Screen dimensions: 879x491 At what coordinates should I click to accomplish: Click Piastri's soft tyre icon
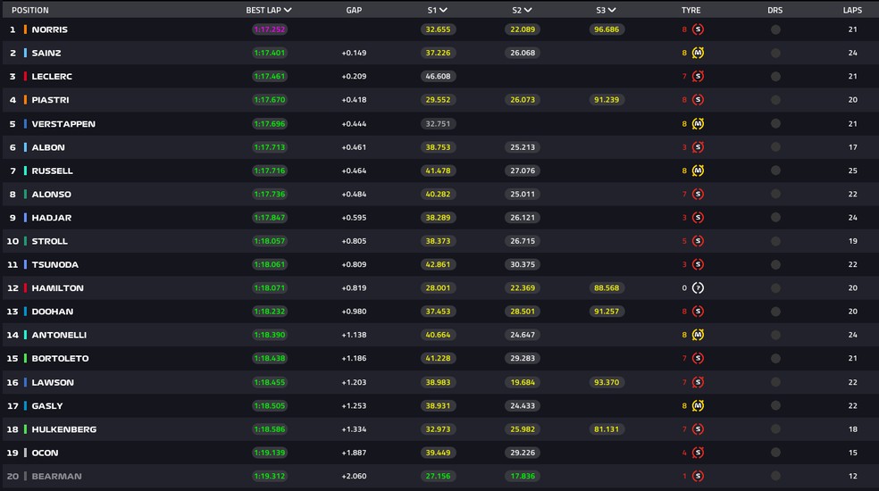point(698,100)
